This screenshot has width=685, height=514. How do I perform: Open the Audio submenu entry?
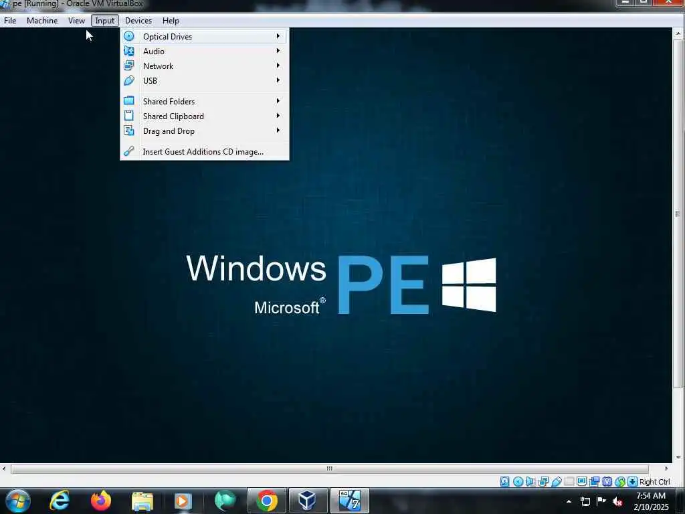tap(205, 51)
